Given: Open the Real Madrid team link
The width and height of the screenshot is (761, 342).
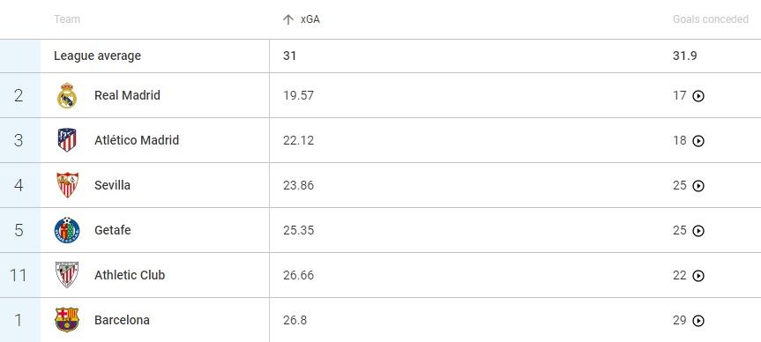Looking at the screenshot, I should [127, 95].
